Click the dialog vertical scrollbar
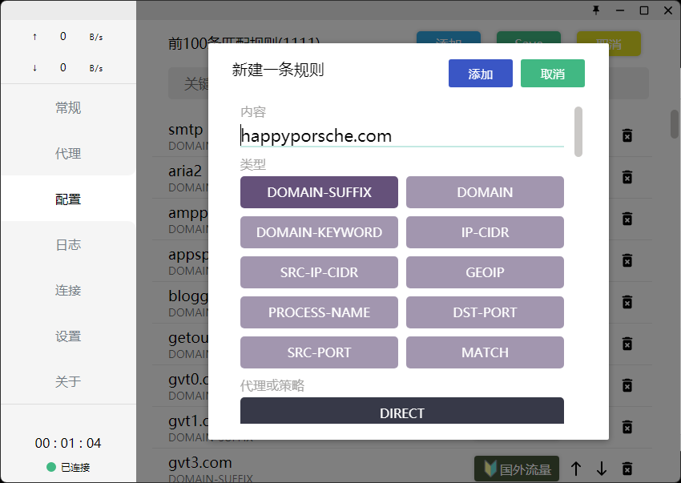This screenshot has width=681, height=483. 578,131
